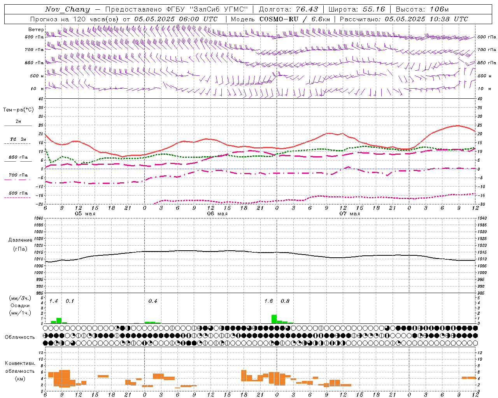Click the date label 07 мая
The image size is (498, 398).
349,214
